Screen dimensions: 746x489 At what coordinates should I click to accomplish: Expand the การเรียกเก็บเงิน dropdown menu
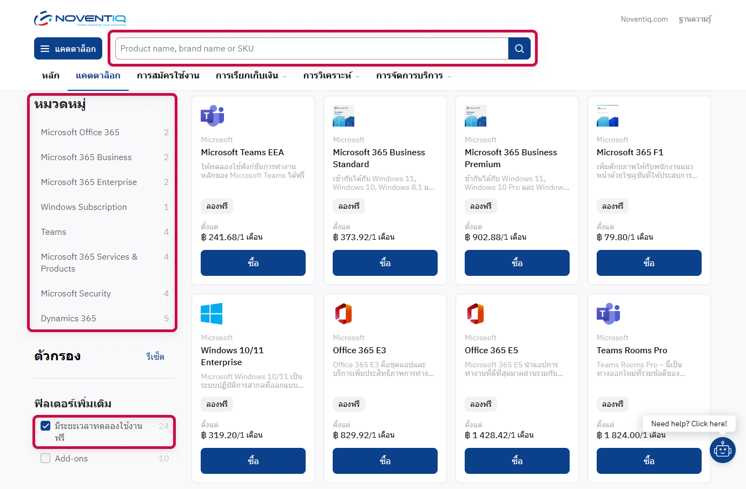[252, 76]
